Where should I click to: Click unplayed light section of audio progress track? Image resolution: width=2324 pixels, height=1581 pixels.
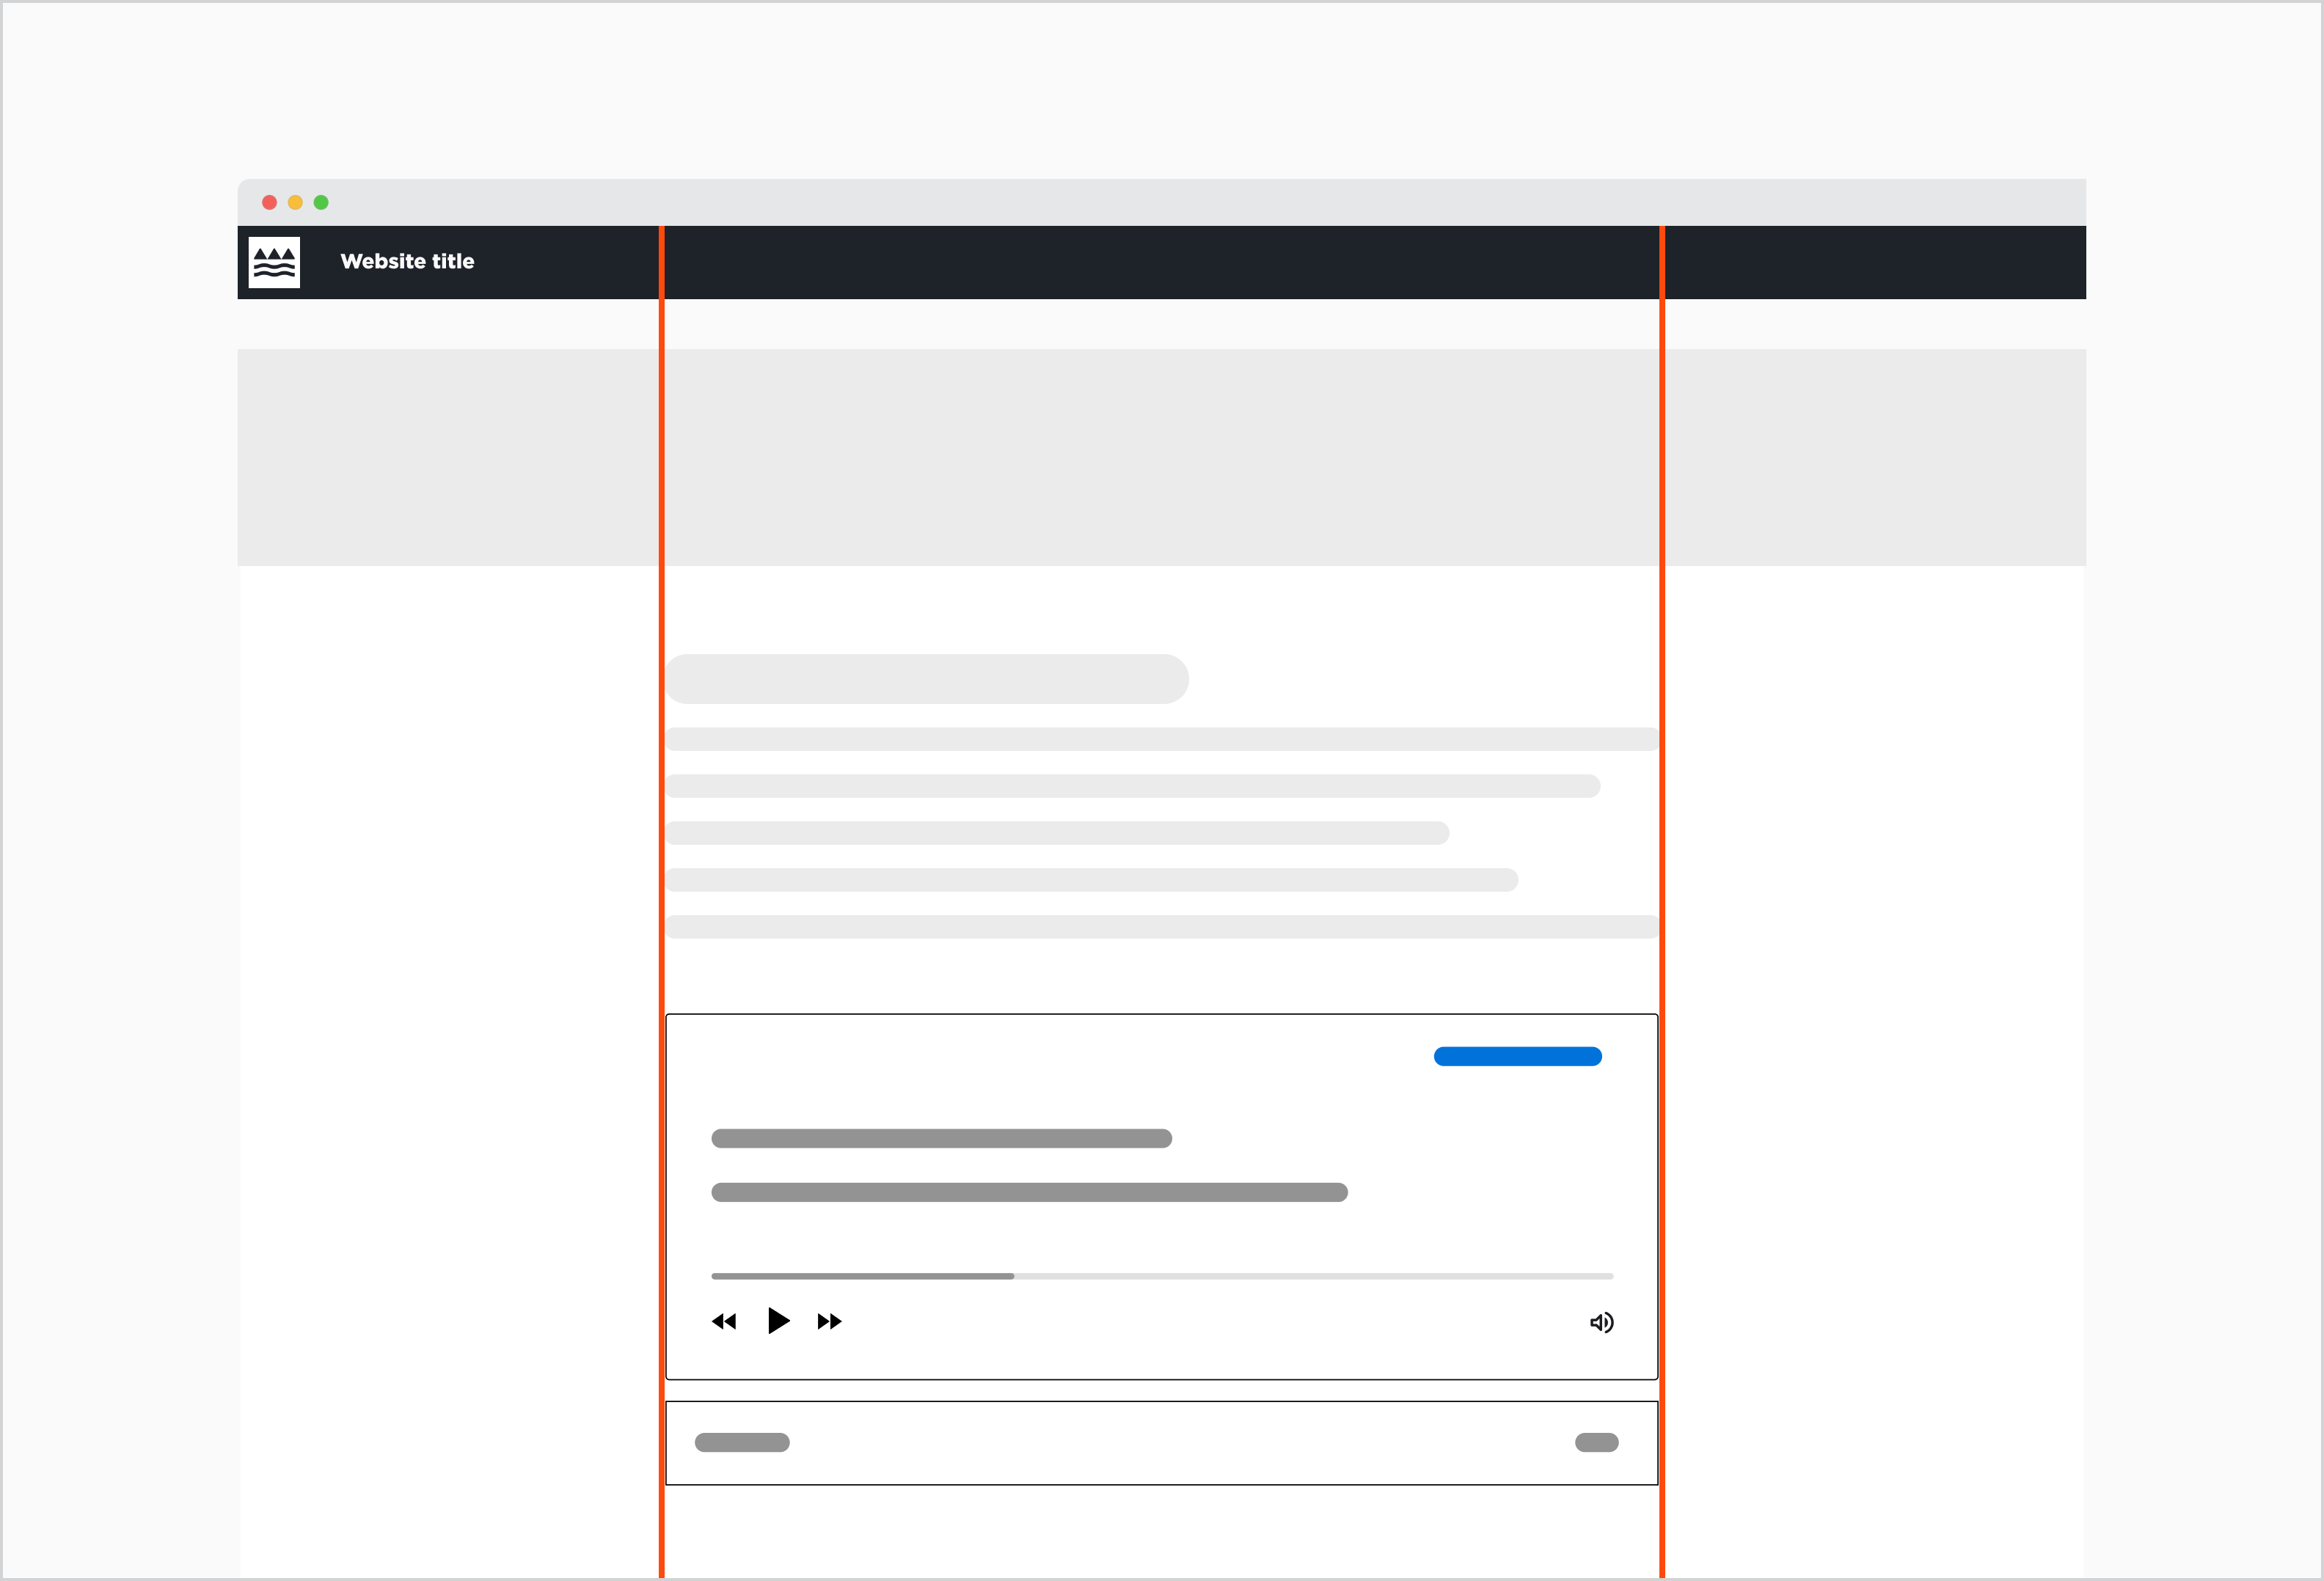click(x=1312, y=1276)
